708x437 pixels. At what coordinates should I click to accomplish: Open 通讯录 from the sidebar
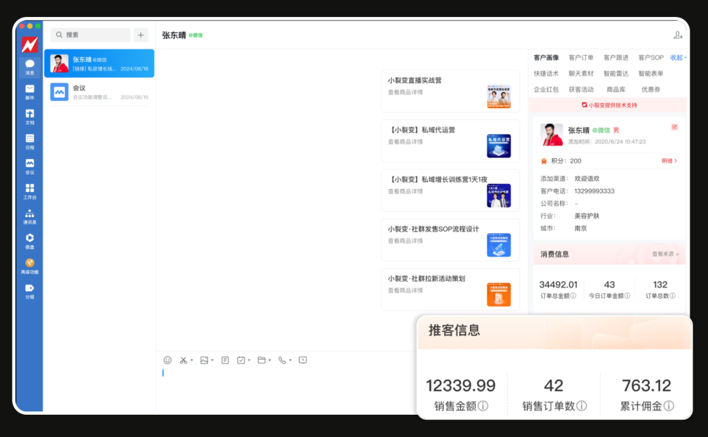[x=29, y=217]
